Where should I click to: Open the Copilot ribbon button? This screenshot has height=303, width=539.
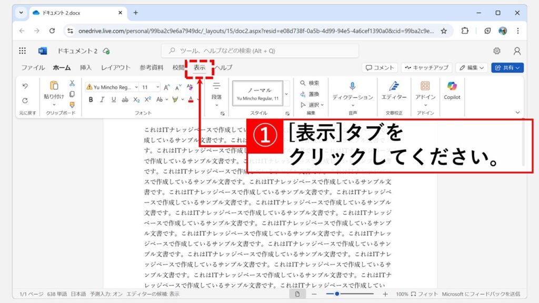[x=452, y=89]
